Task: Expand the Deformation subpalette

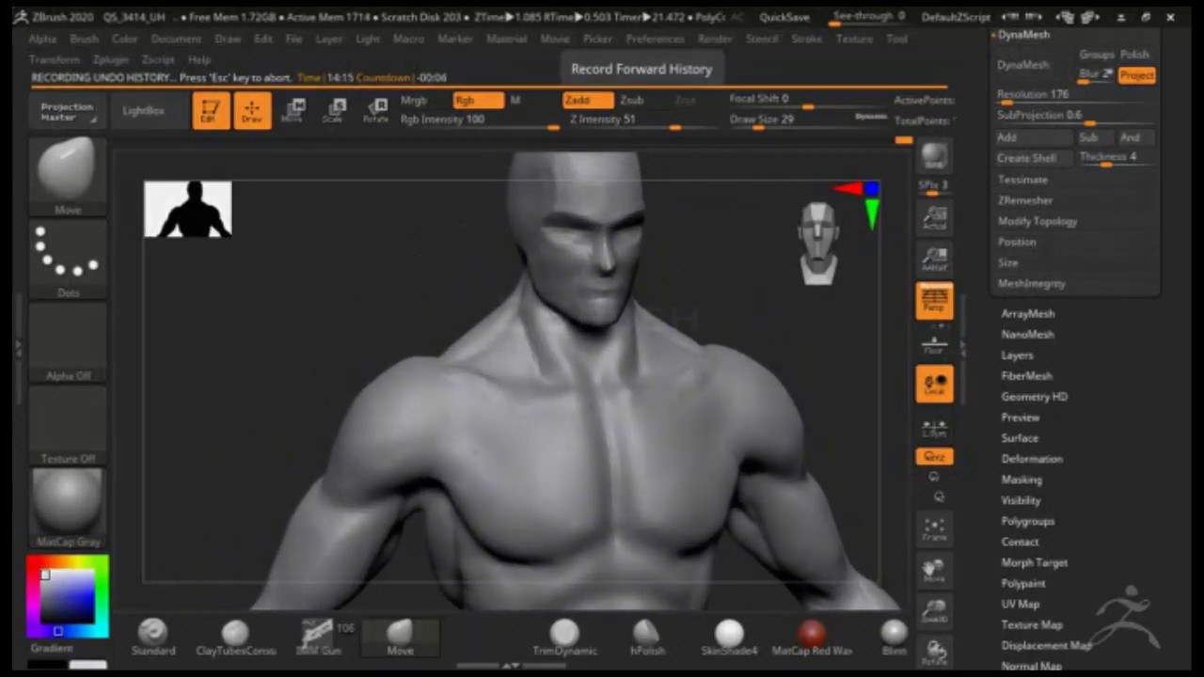Action: [x=1032, y=459]
